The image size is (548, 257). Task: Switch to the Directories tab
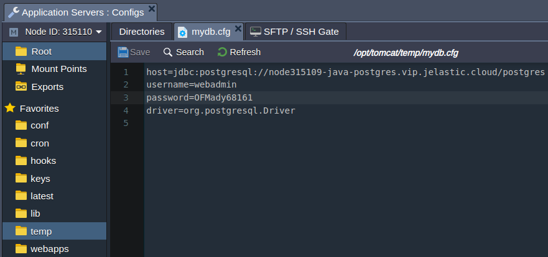142,32
